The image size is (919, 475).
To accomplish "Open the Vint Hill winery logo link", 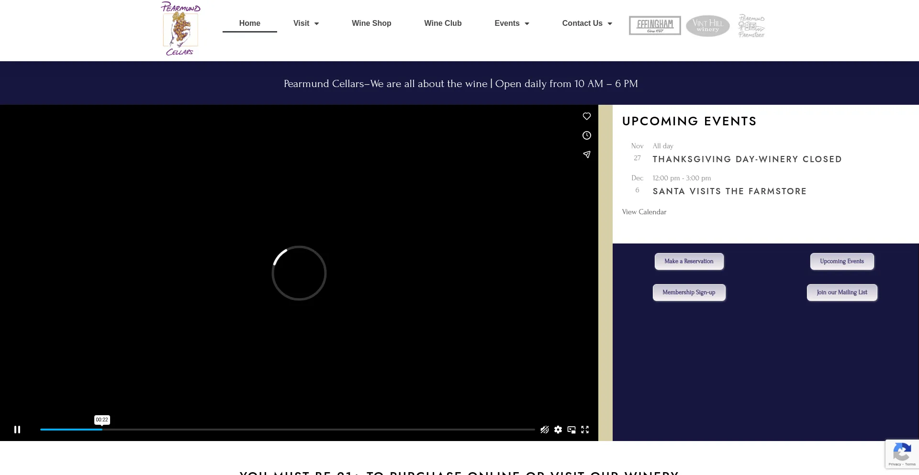I will pyautogui.click(x=707, y=26).
